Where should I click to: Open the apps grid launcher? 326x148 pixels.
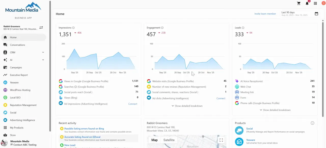(315, 3)
